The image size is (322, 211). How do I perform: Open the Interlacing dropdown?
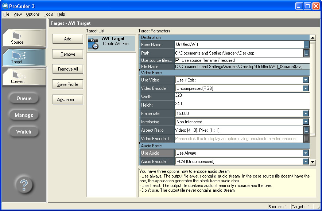point(306,122)
